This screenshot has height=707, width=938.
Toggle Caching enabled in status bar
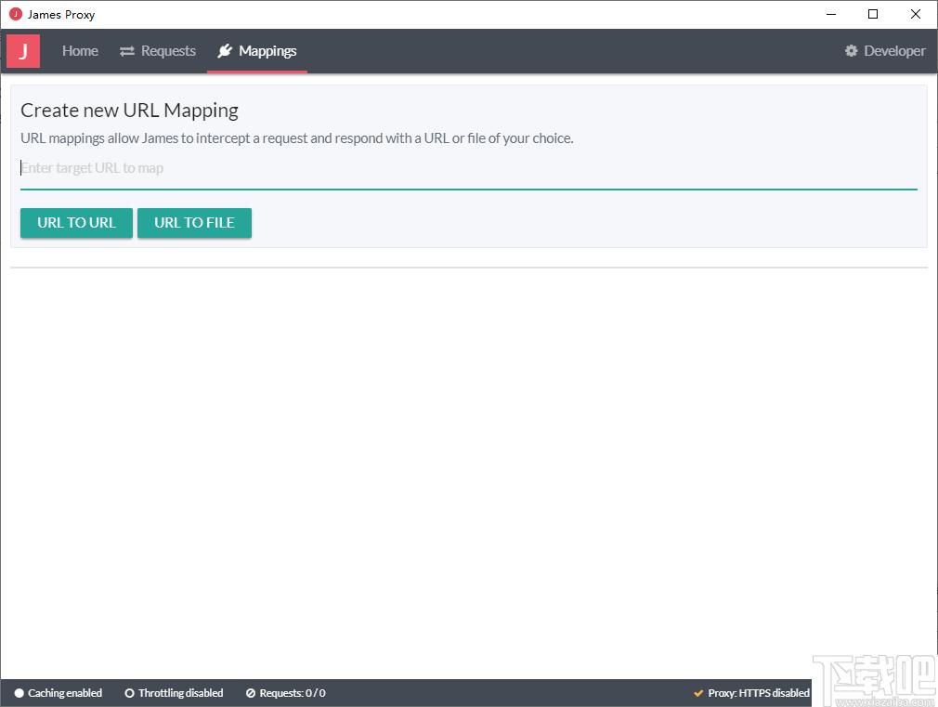[58, 693]
